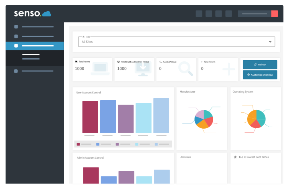Open the All Sites dropdown
This screenshot has width=289, height=188.
click(x=176, y=42)
